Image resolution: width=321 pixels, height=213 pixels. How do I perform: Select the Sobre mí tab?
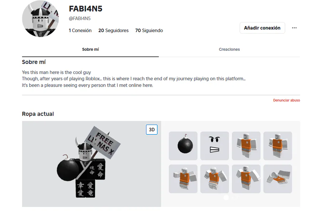point(90,49)
